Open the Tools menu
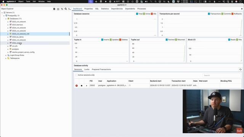Viewport: 244px width, 137px height. (x=28, y=2)
